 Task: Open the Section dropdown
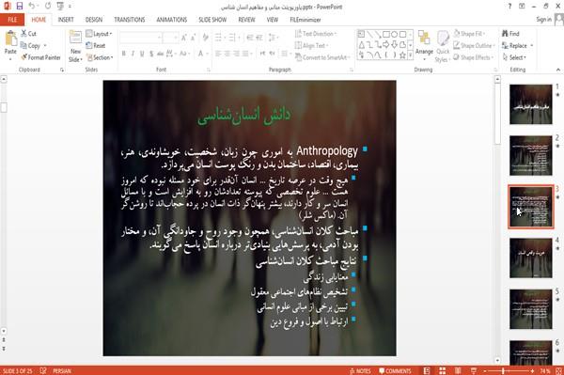point(100,57)
